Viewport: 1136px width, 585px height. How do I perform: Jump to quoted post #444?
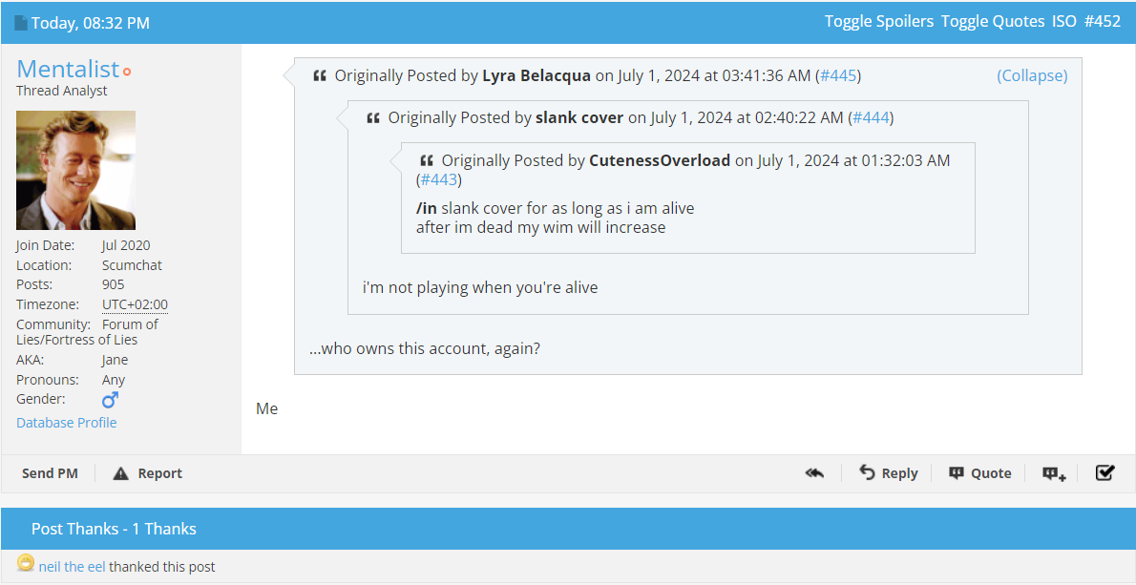(x=871, y=118)
